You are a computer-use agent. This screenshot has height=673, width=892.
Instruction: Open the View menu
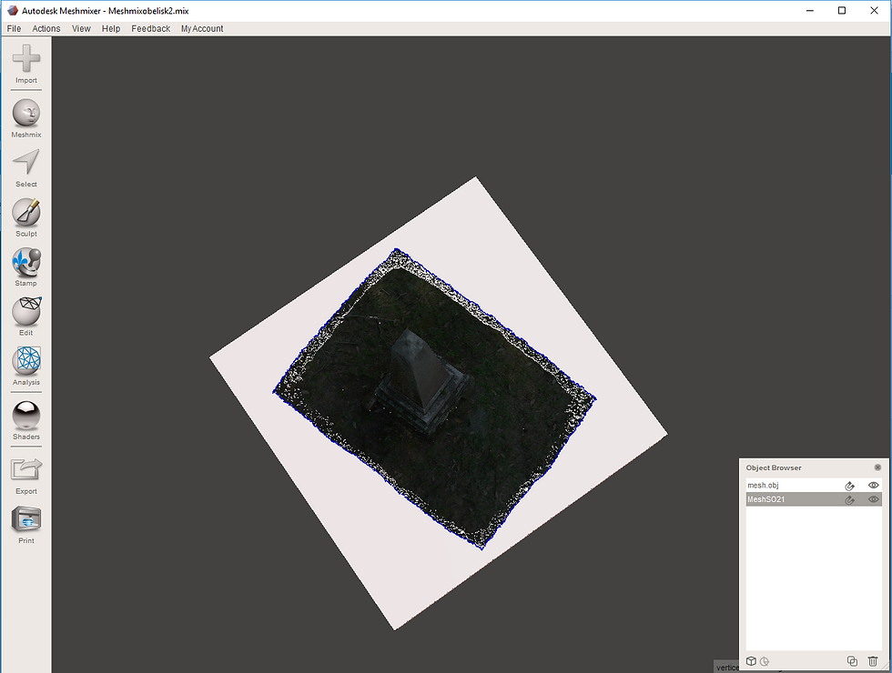81,28
